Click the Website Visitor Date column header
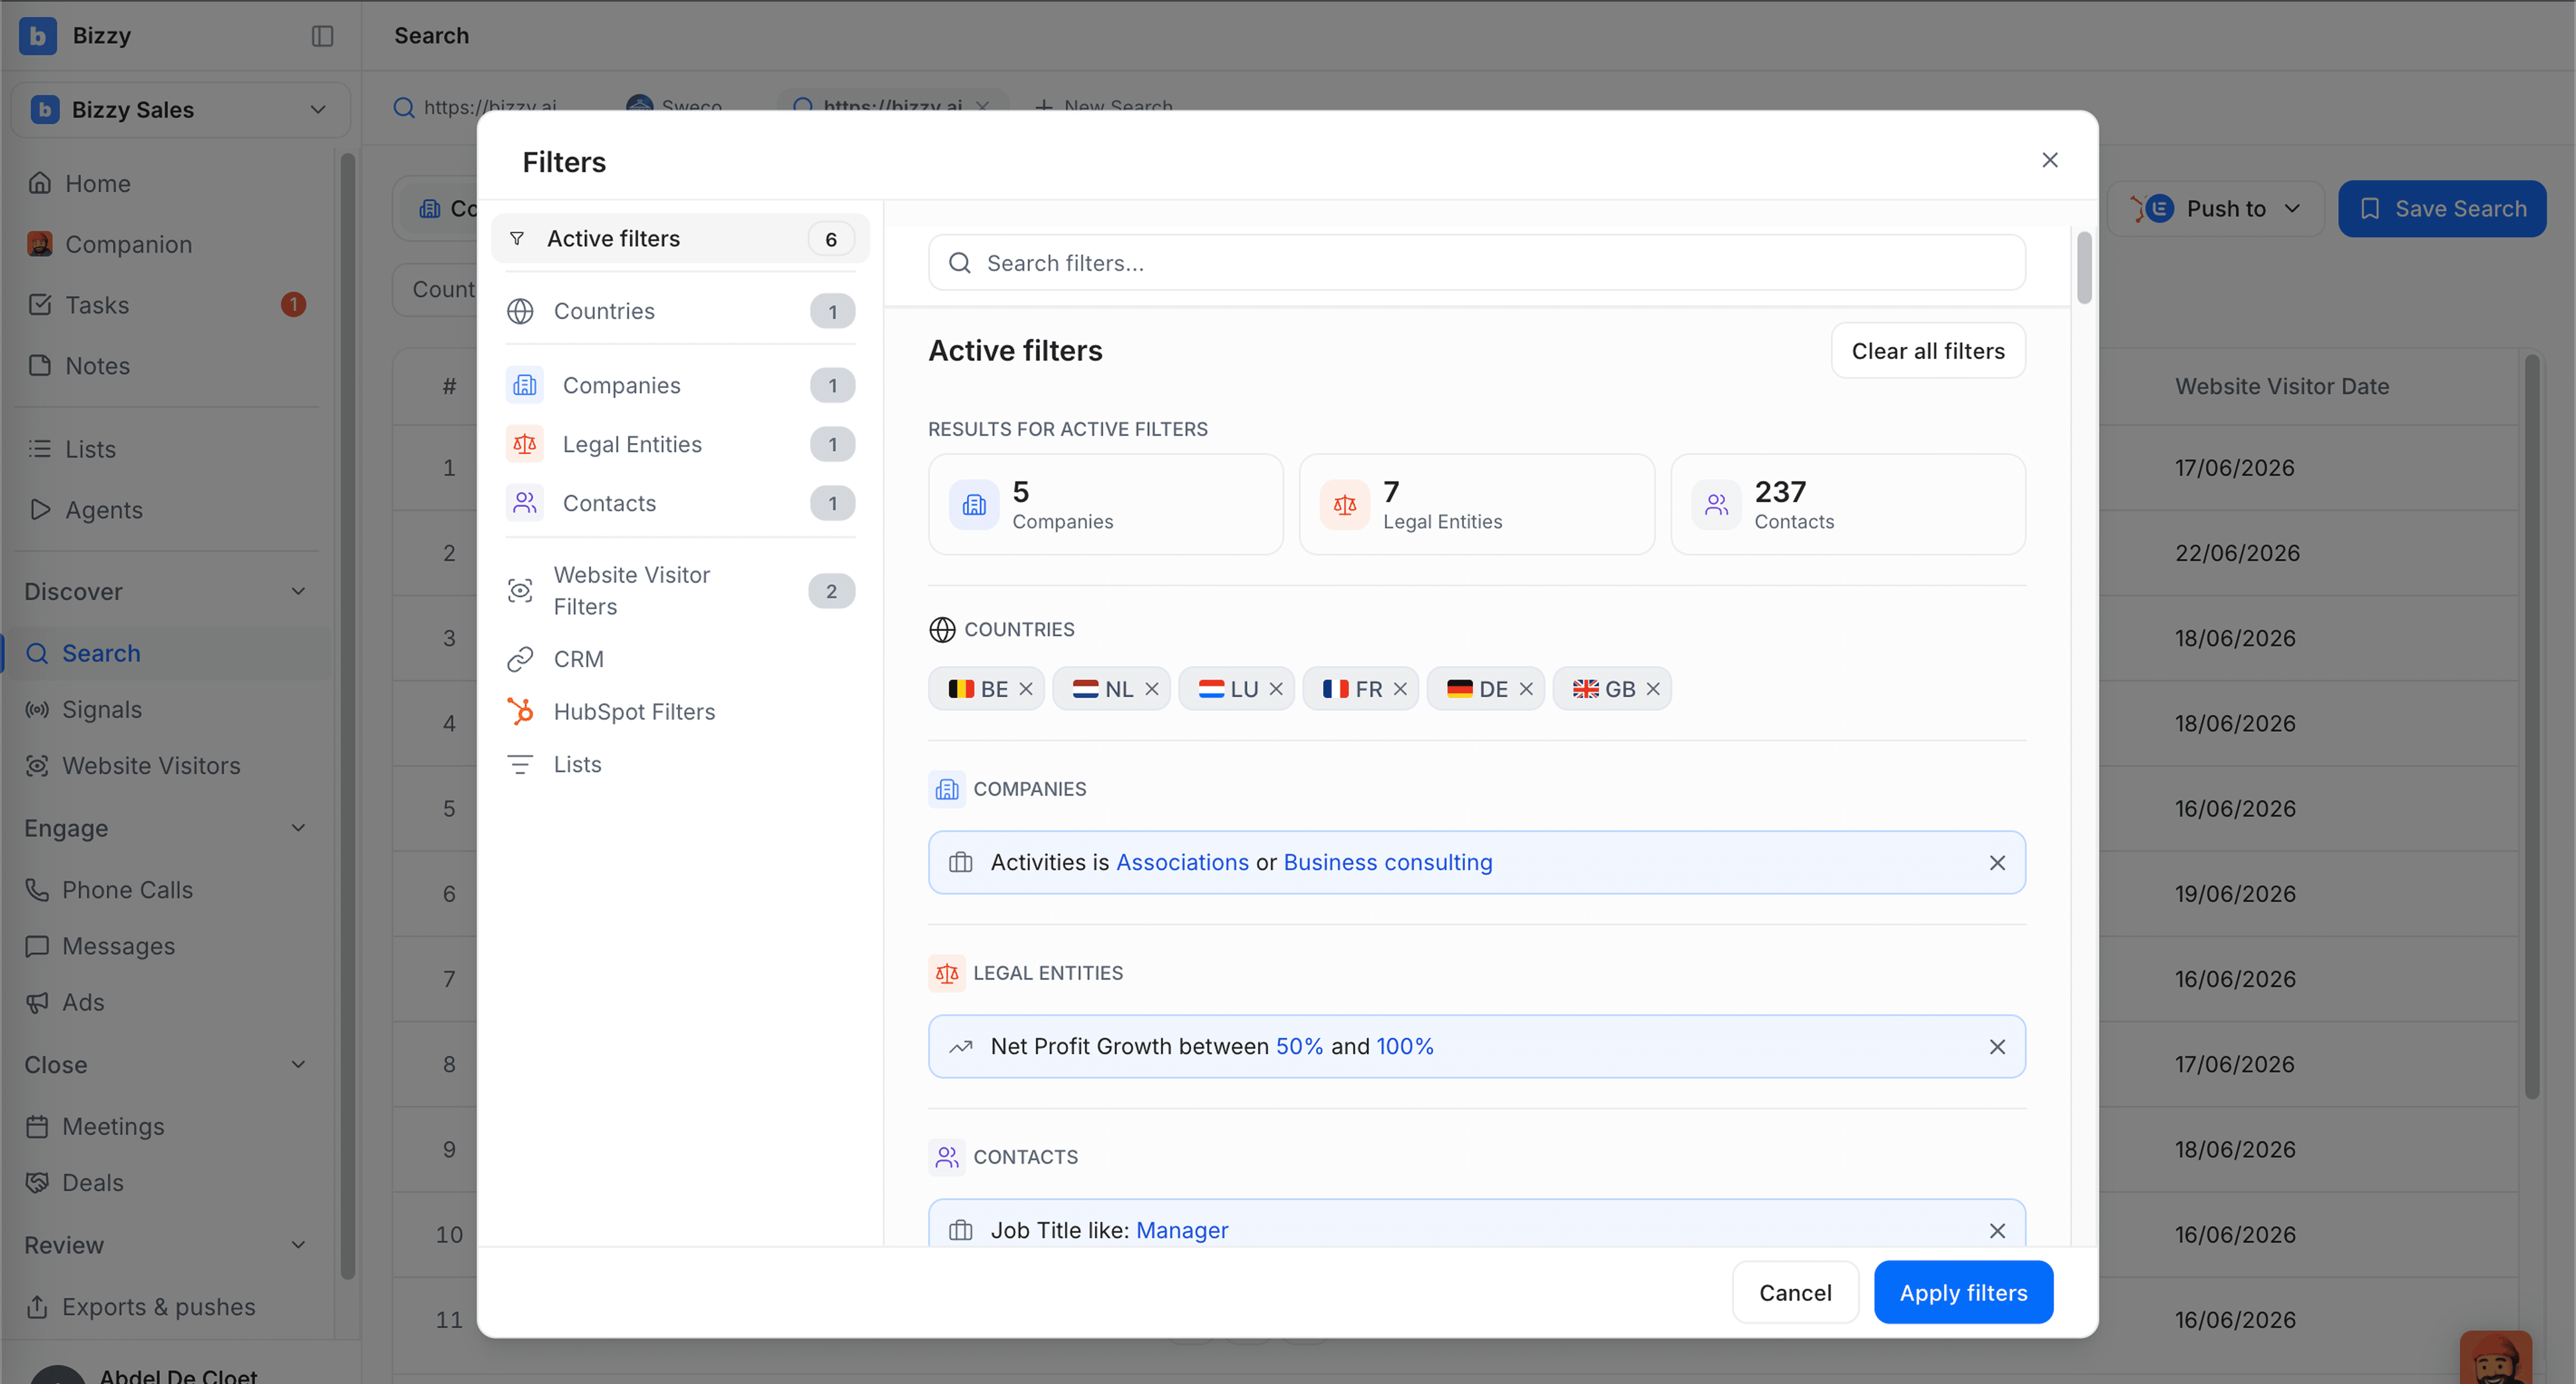The image size is (2576, 1384). [2282, 387]
